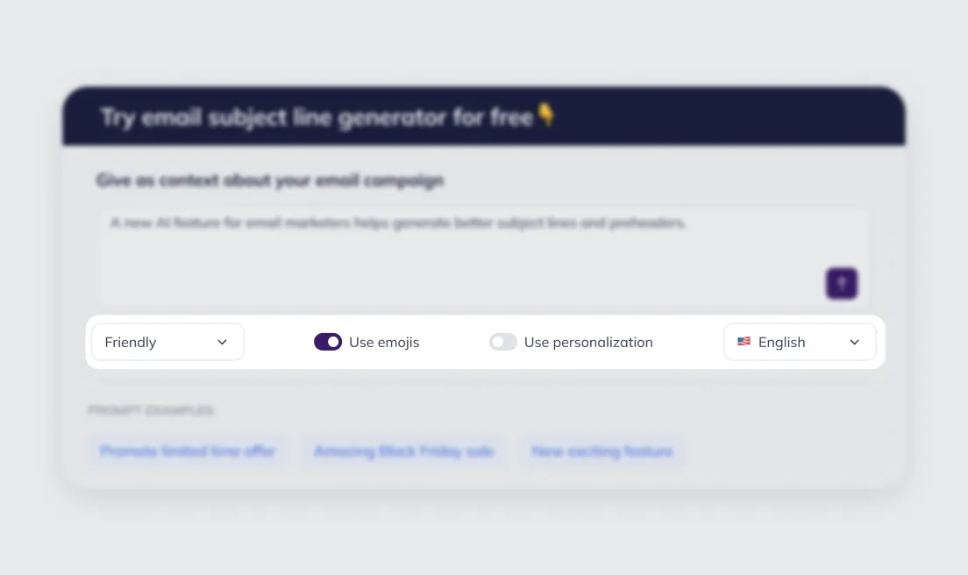The width and height of the screenshot is (968, 575).
Task: Click the word "English" in language selector
Action: point(781,342)
